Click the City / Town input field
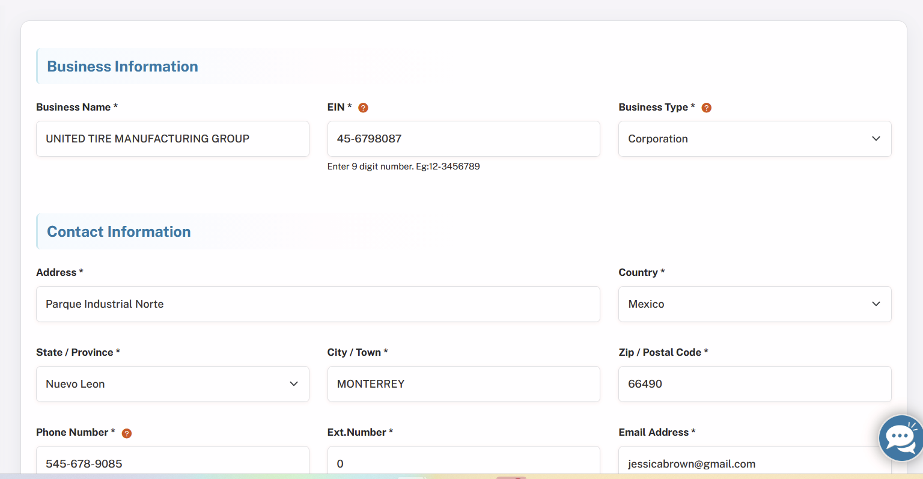This screenshot has width=923, height=479. click(x=464, y=384)
